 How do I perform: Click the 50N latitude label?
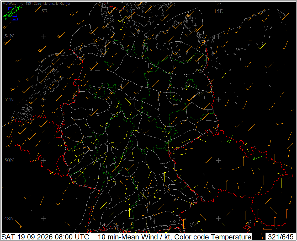pos(9,160)
